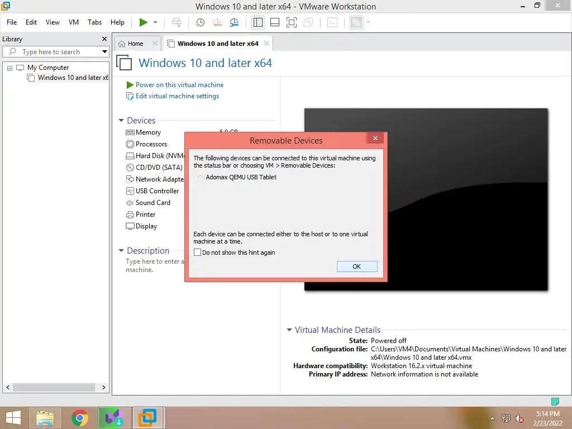Select the Processors device

tap(151, 144)
